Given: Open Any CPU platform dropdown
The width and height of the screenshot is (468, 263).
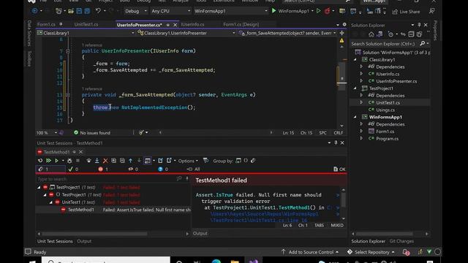Looking at the screenshot, I should (170, 11).
